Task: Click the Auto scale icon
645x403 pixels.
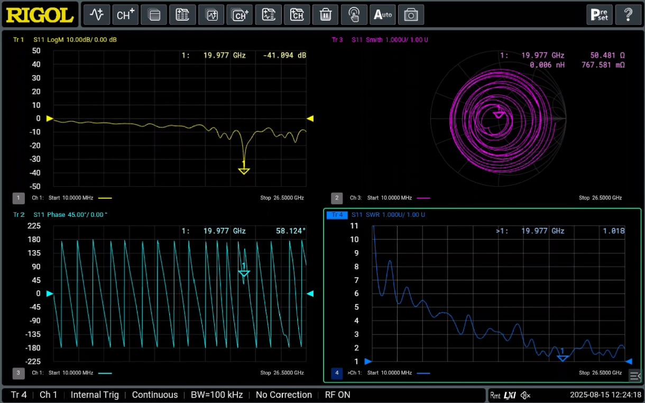Action: [382, 15]
